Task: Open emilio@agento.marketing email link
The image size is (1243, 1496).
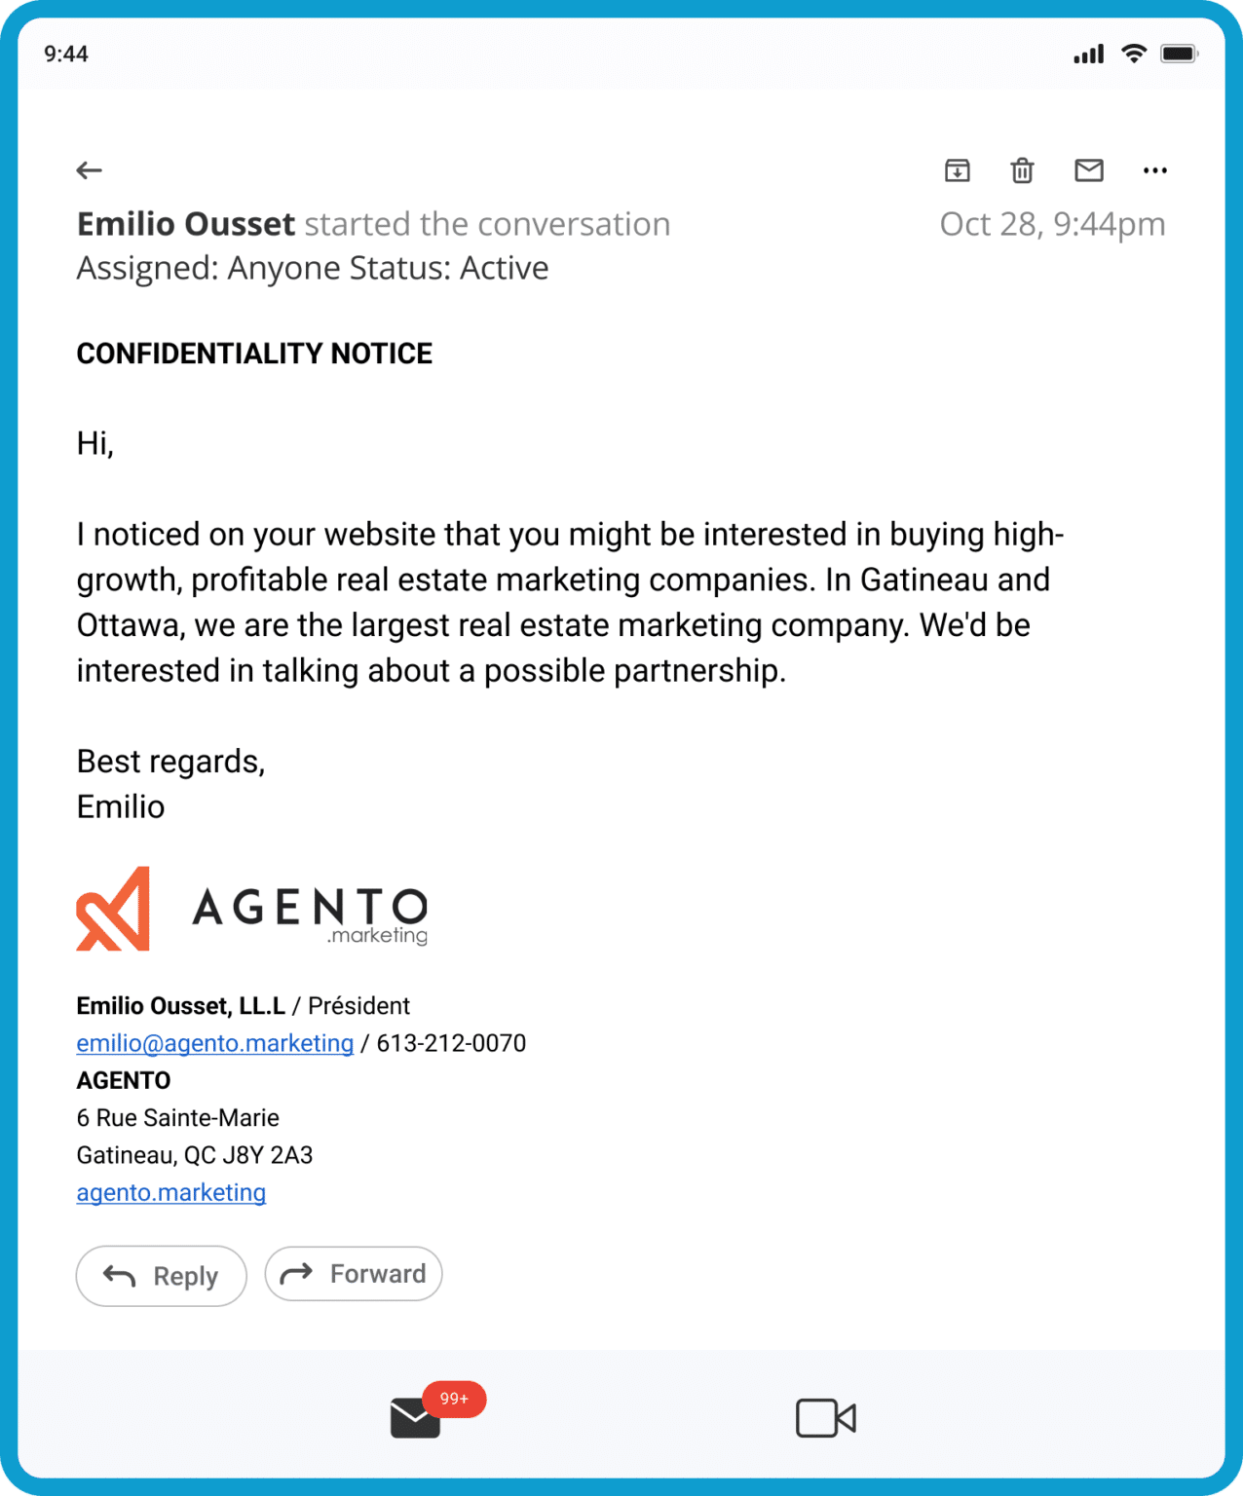Action: click(215, 1043)
